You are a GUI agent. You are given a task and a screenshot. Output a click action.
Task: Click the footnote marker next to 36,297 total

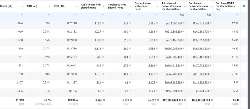click(x=158, y=100)
